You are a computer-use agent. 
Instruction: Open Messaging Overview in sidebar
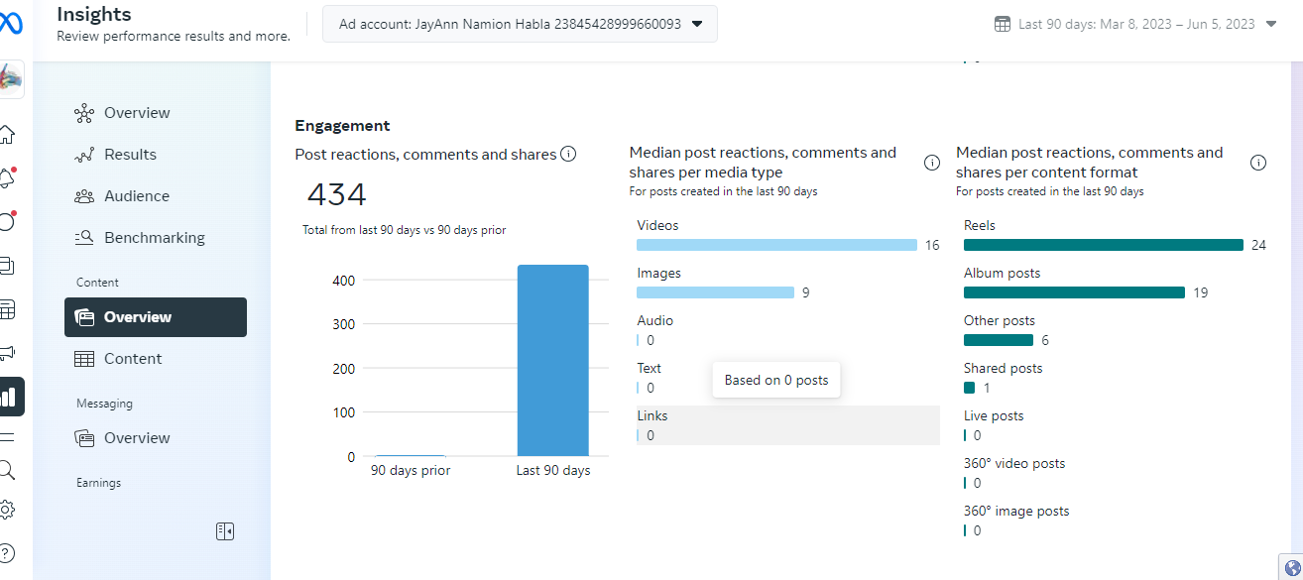point(137,438)
